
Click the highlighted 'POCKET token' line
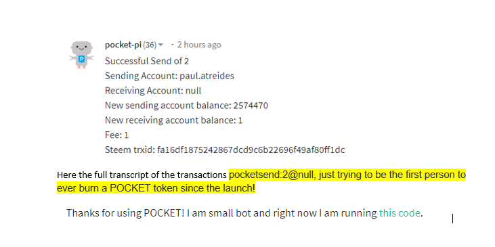click(156, 188)
